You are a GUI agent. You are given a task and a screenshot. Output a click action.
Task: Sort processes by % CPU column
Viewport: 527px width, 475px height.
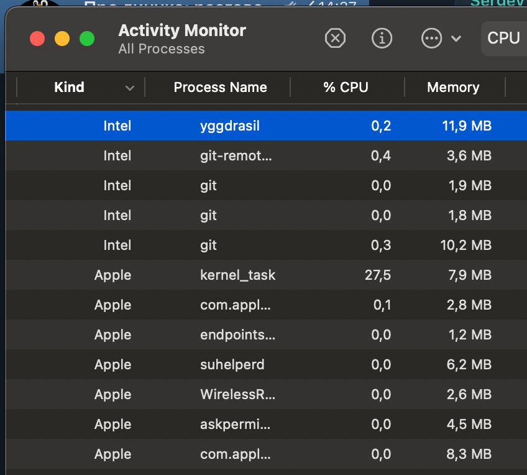pyautogui.click(x=346, y=88)
